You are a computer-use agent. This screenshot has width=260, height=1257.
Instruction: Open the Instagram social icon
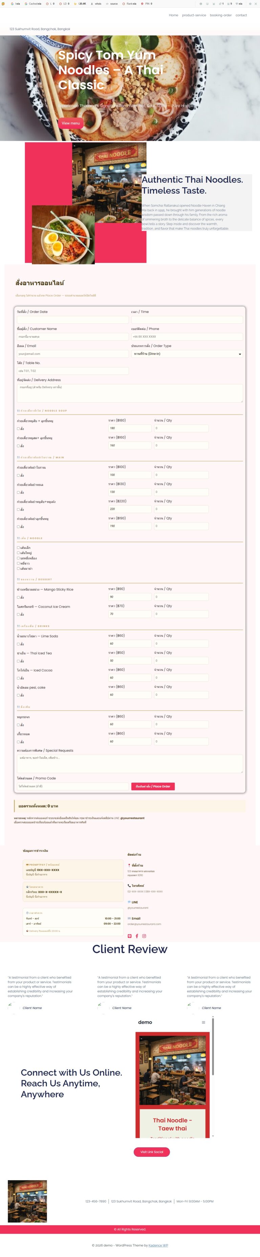[144, 936]
